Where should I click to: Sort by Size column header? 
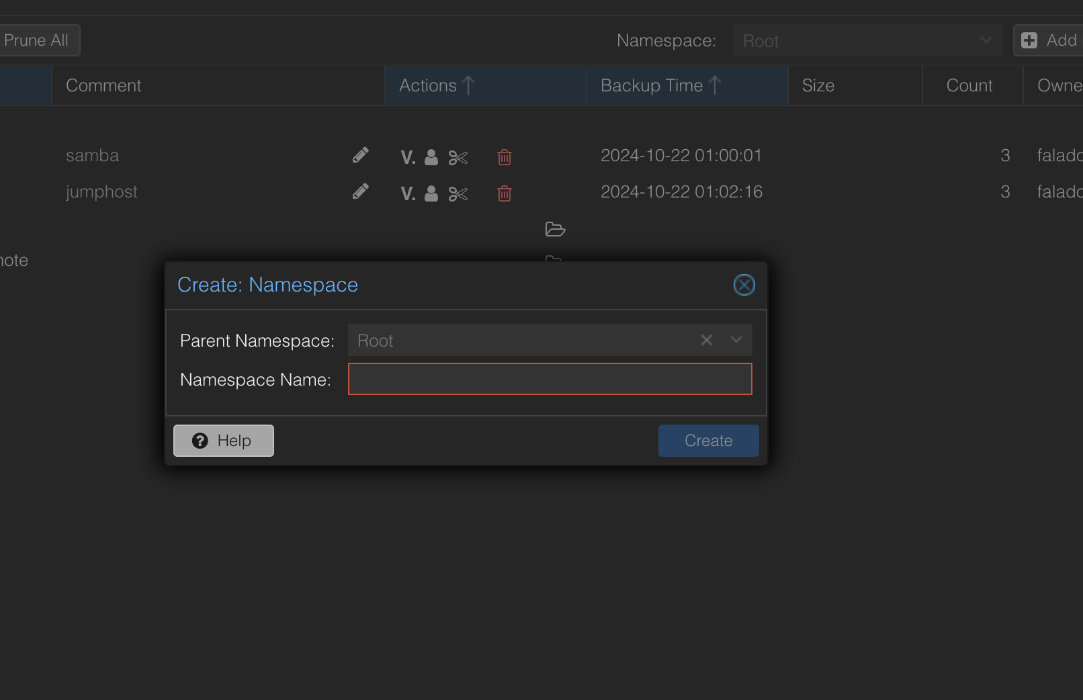point(855,85)
